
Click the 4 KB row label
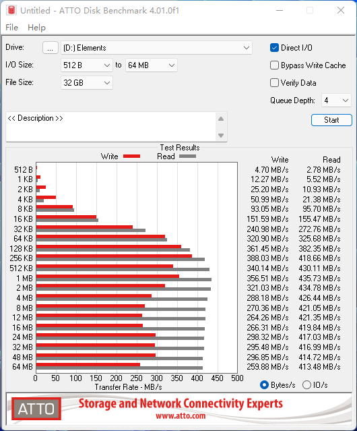tap(25, 199)
